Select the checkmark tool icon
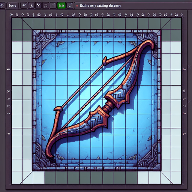This screenshot has height=192, width=192. pyautogui.click(x=24, y=6)
